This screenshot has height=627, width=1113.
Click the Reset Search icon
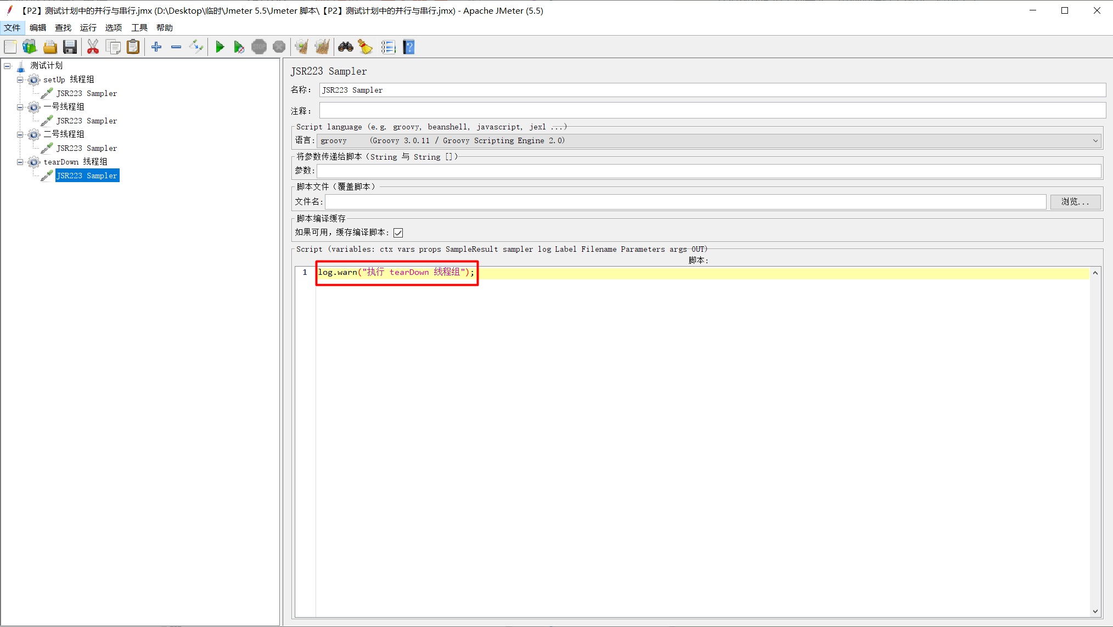point(366,47)
